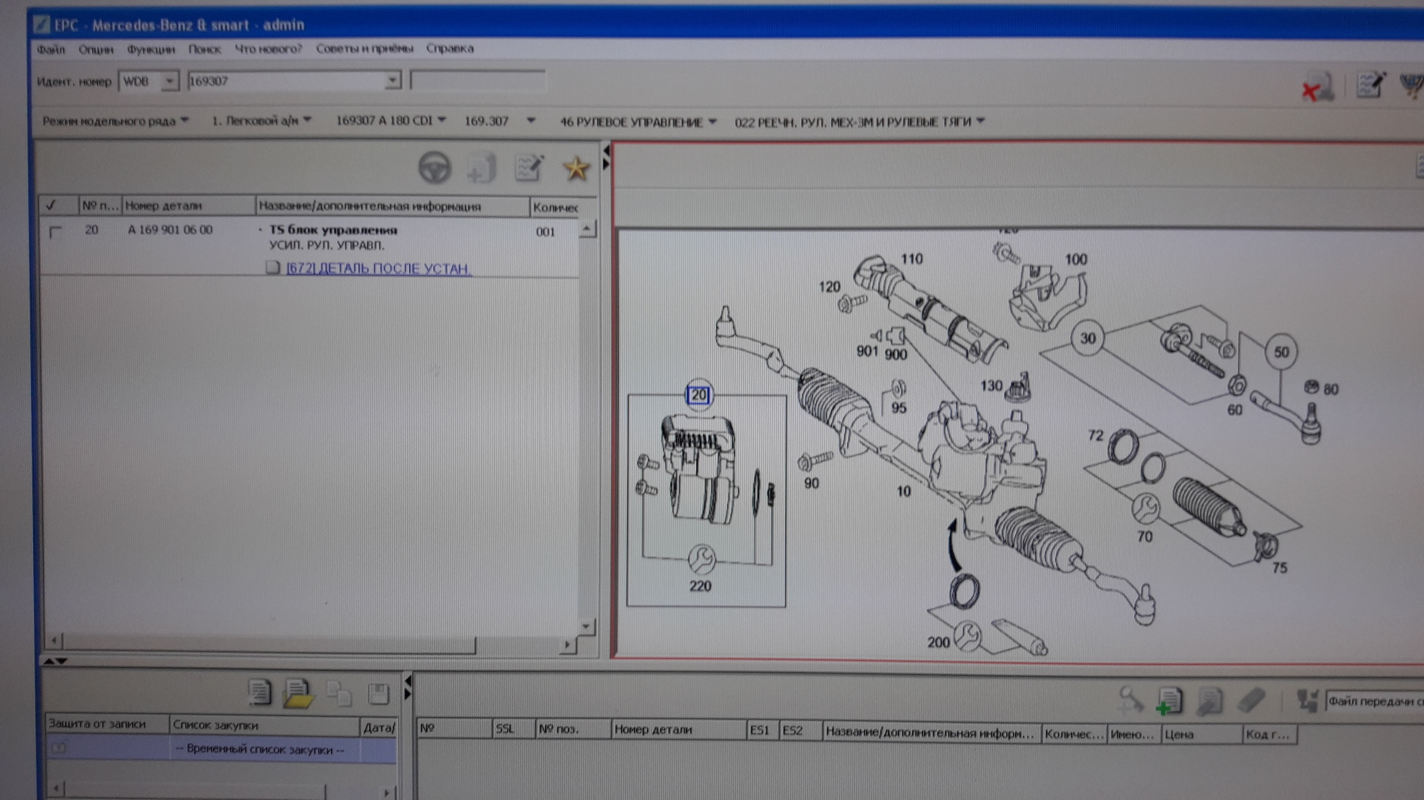Open the Справка menu
The height and width of the screenshot is (800, 1424).
coord(450,48)
